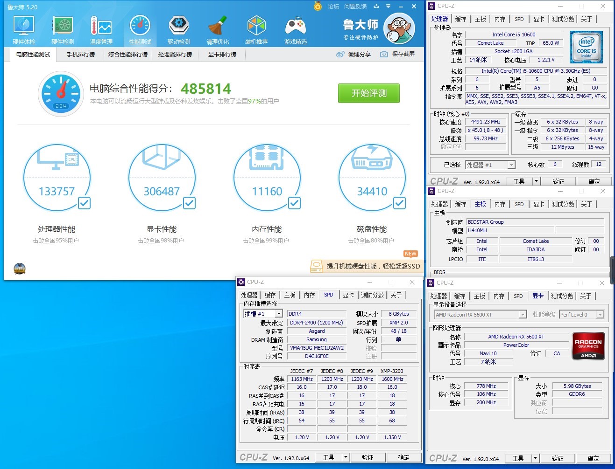The width and height of the screenshot is (615, 469).
Task: Open 缓存 tab in CPU-Z processor window
Action: pyautogui.click(x=461, y=19)
